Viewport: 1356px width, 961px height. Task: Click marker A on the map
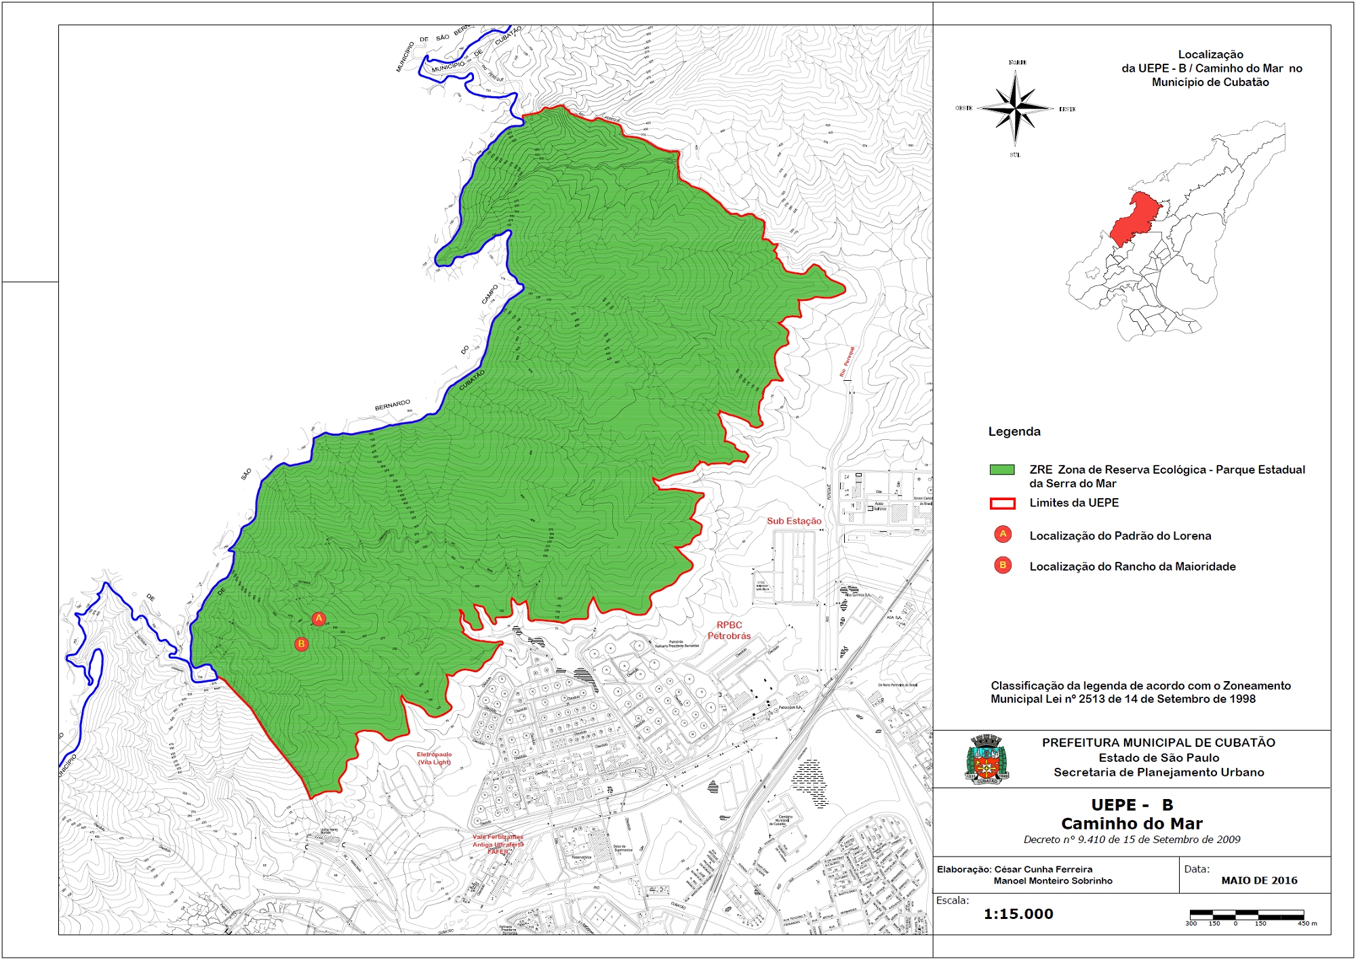click(319, 618)
